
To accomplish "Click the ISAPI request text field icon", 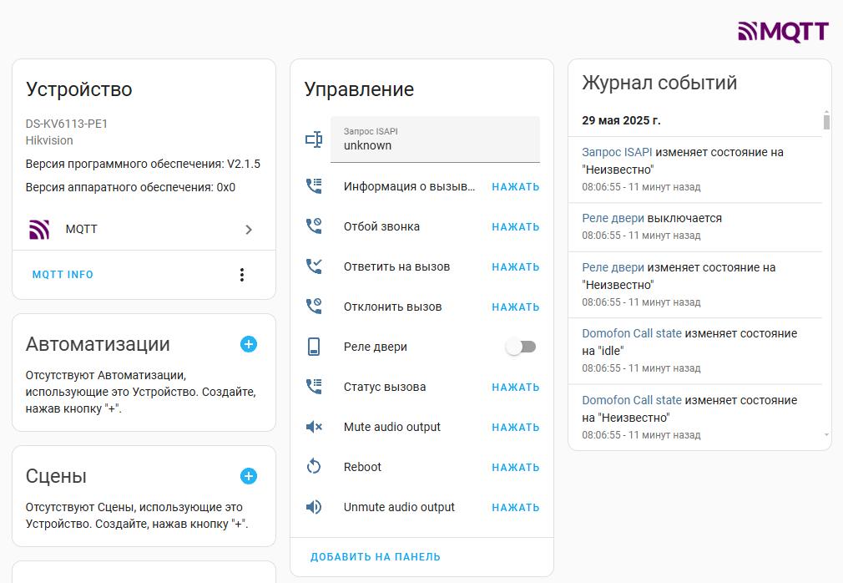I will pos(314,139).
